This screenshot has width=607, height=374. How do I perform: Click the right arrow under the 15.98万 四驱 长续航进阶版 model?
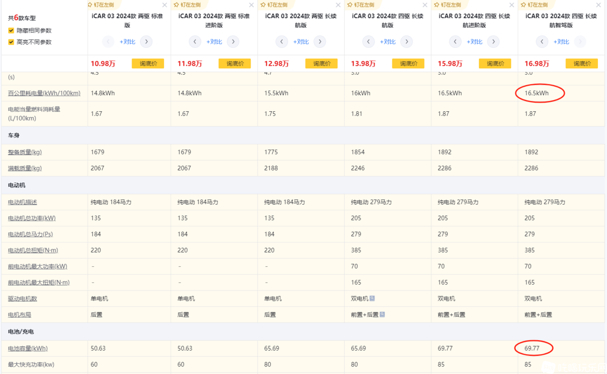click(493, 42)
